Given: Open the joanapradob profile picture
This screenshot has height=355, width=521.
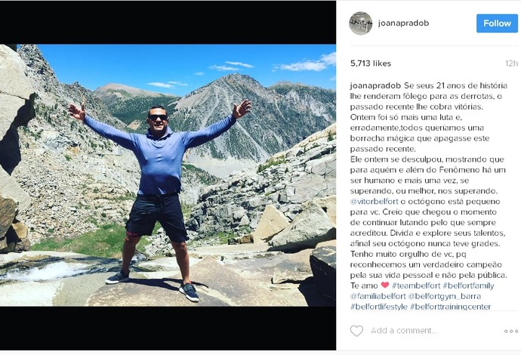Looking at the screenshot, I should tap(360, 23).
